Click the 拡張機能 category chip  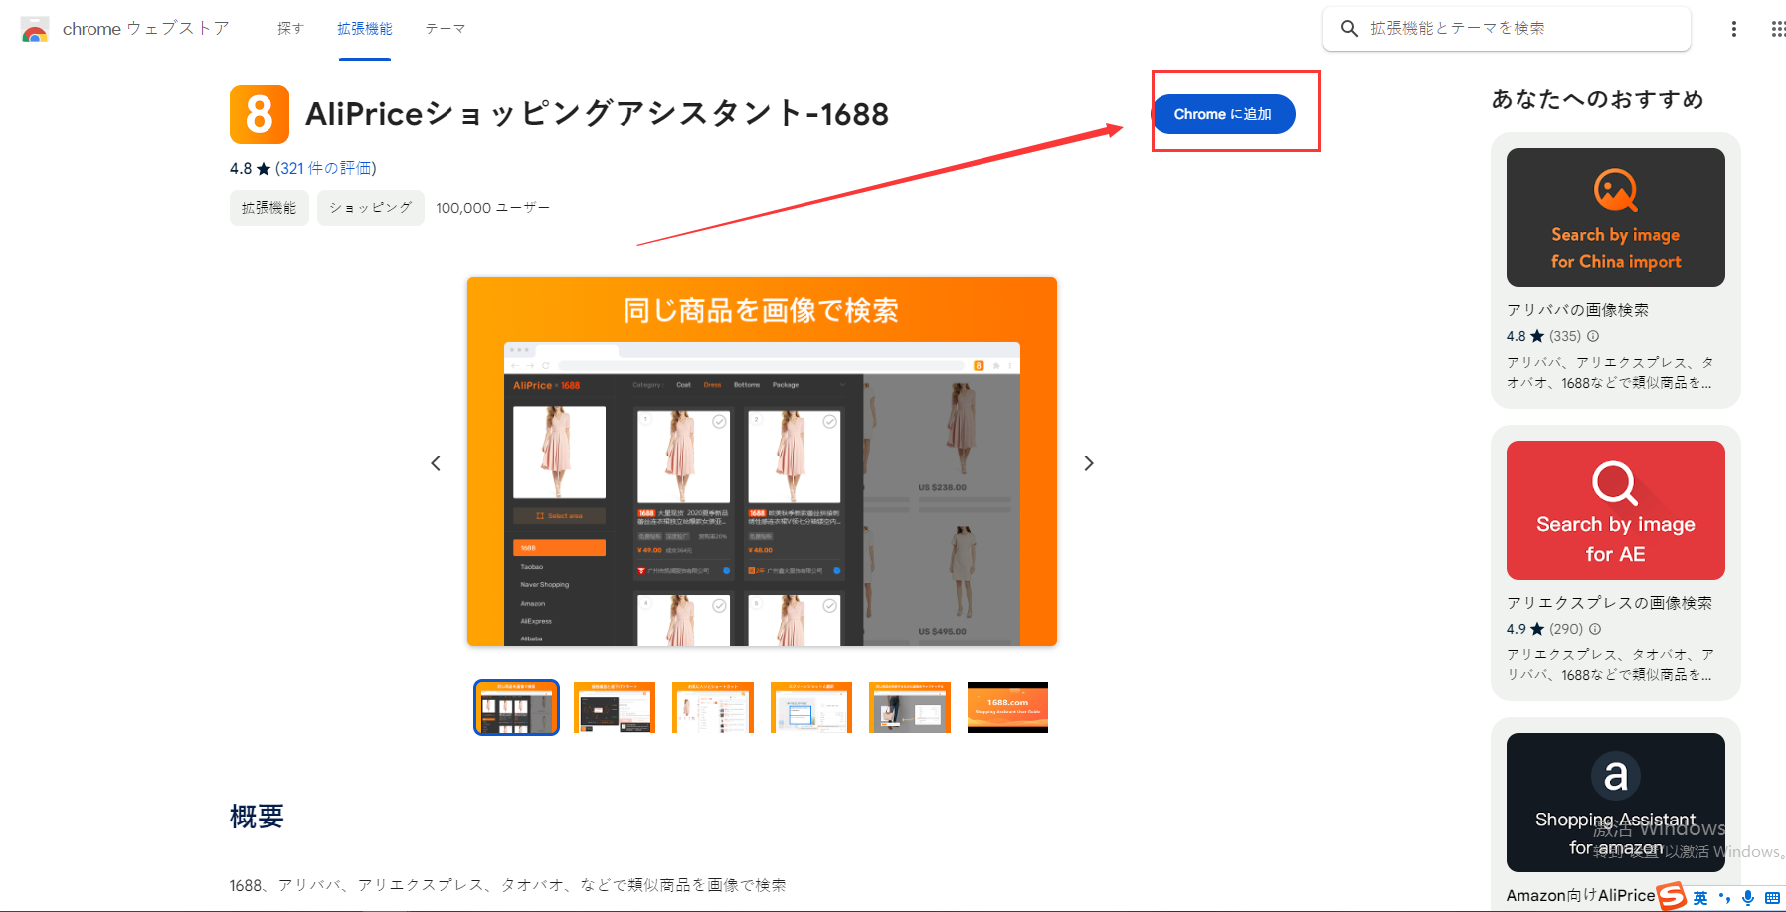click(x=269, y=208)
